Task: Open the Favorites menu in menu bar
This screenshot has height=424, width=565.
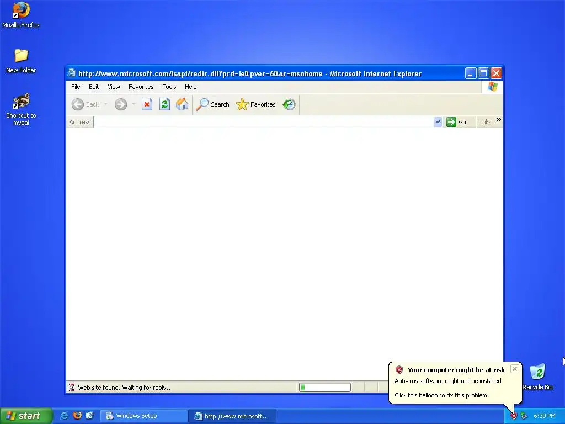Action: [x=141, y=87]
